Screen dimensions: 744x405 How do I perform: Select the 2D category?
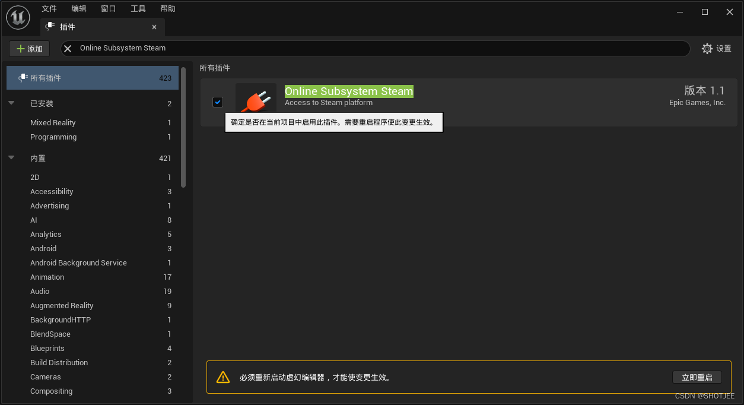click(93, 177)
